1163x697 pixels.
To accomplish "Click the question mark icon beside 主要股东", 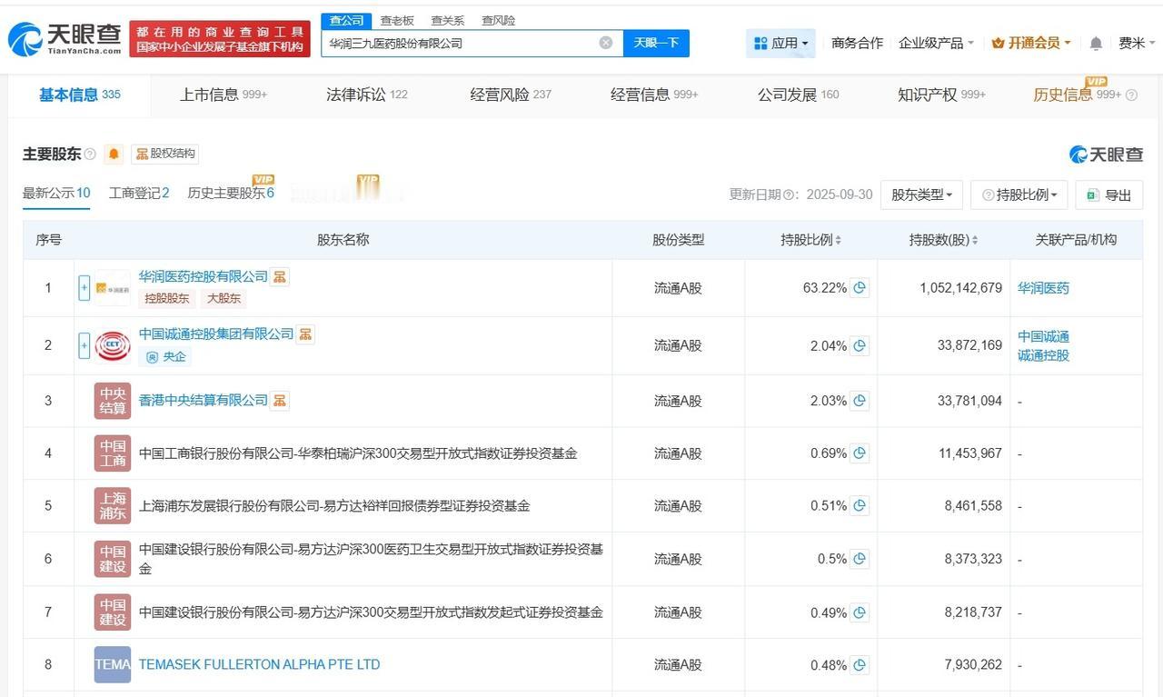I will click(x=90, y=154).
